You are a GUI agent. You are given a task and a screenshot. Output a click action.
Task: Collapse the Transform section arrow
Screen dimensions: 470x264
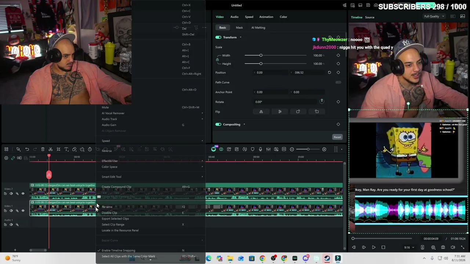point(241,37)
